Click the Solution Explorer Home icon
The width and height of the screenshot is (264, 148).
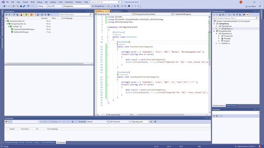pos(220,15)
